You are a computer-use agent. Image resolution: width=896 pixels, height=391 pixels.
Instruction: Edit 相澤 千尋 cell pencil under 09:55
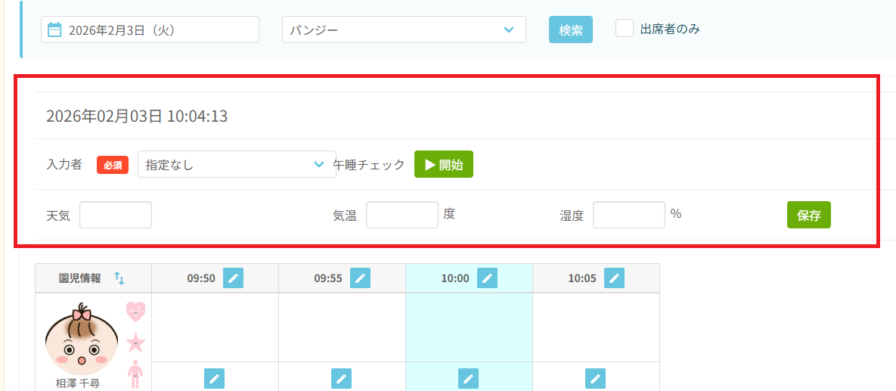341,378
